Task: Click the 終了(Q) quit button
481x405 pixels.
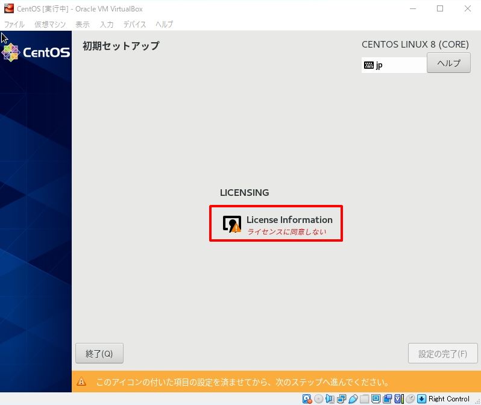Action: (99, 353)
